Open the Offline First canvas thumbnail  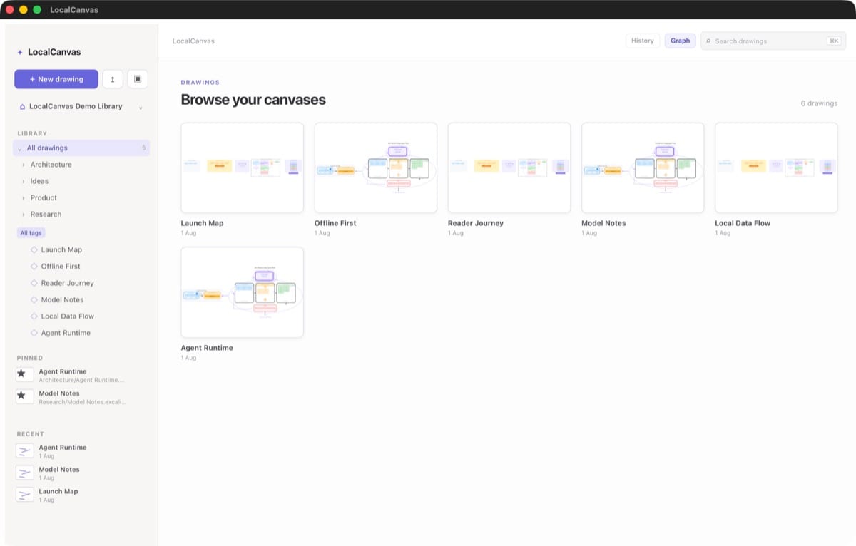click(376, 168)
